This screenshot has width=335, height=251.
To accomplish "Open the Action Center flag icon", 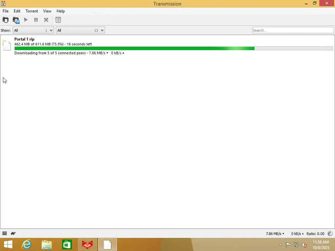I will (288, 244).
